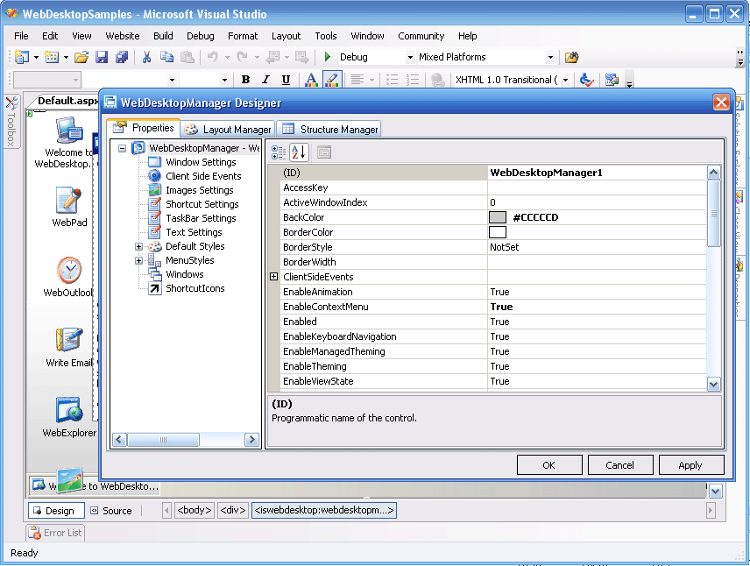The width and height of the screenshot is (750, 566).
Task: Click the WebPad desktop icon
Action: [69, 201]
